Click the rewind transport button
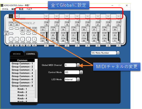The width and height of the screenshot is (142, 109). (x=11, y=39)
